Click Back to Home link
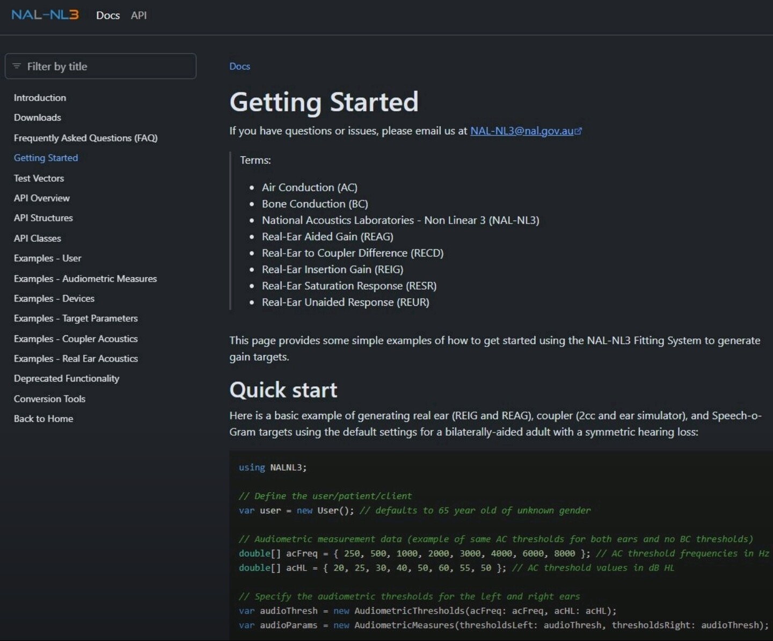The image size is (773, 641). point(43,419)
